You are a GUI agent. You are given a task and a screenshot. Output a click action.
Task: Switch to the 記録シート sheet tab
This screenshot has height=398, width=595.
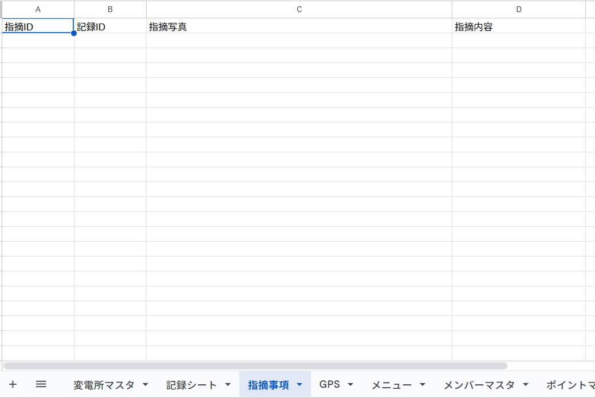pyautogui.click(x=191, y=385)
